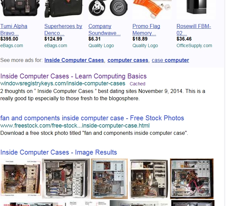Screen dimensions: 226x206
Task: Click the bold Inside Computer Cases ad link
Action: (74, 60)
